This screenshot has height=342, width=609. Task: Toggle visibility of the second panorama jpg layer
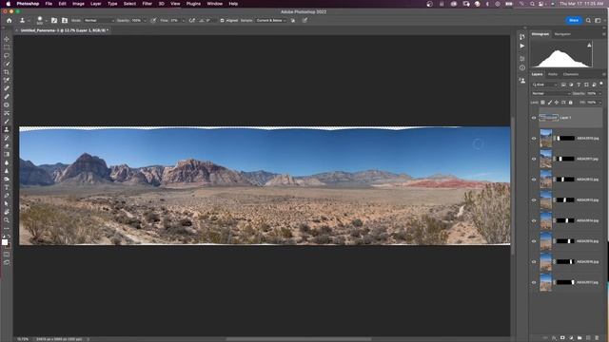coord(534,159)
